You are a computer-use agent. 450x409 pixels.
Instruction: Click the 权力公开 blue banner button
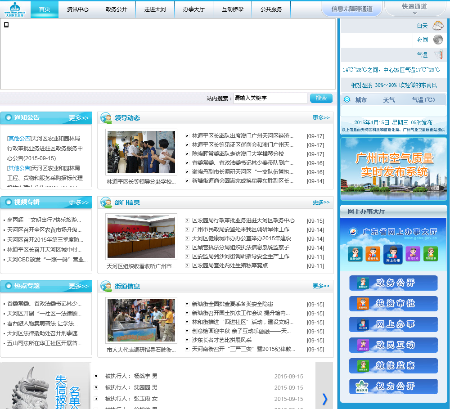tap(393, 387)
